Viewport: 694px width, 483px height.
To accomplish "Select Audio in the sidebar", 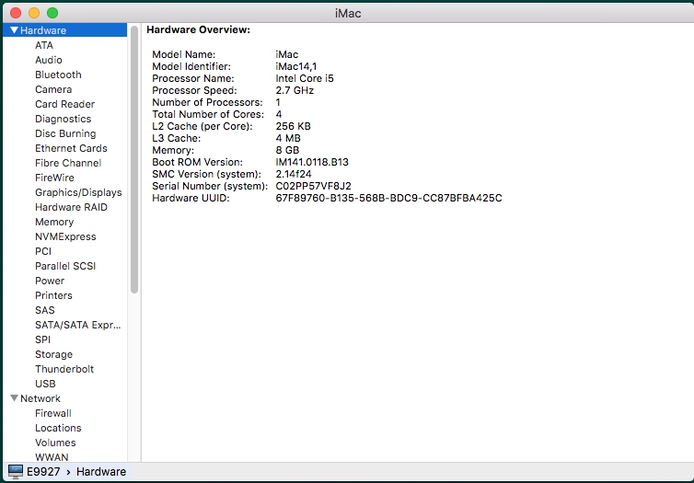I will pos(49,60).
